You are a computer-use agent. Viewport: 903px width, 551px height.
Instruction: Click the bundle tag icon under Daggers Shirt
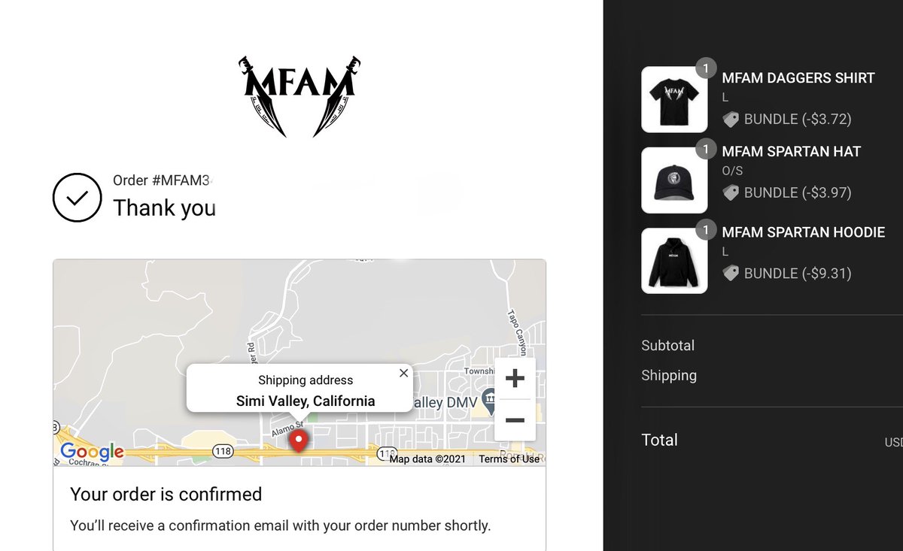click(730, 119)
